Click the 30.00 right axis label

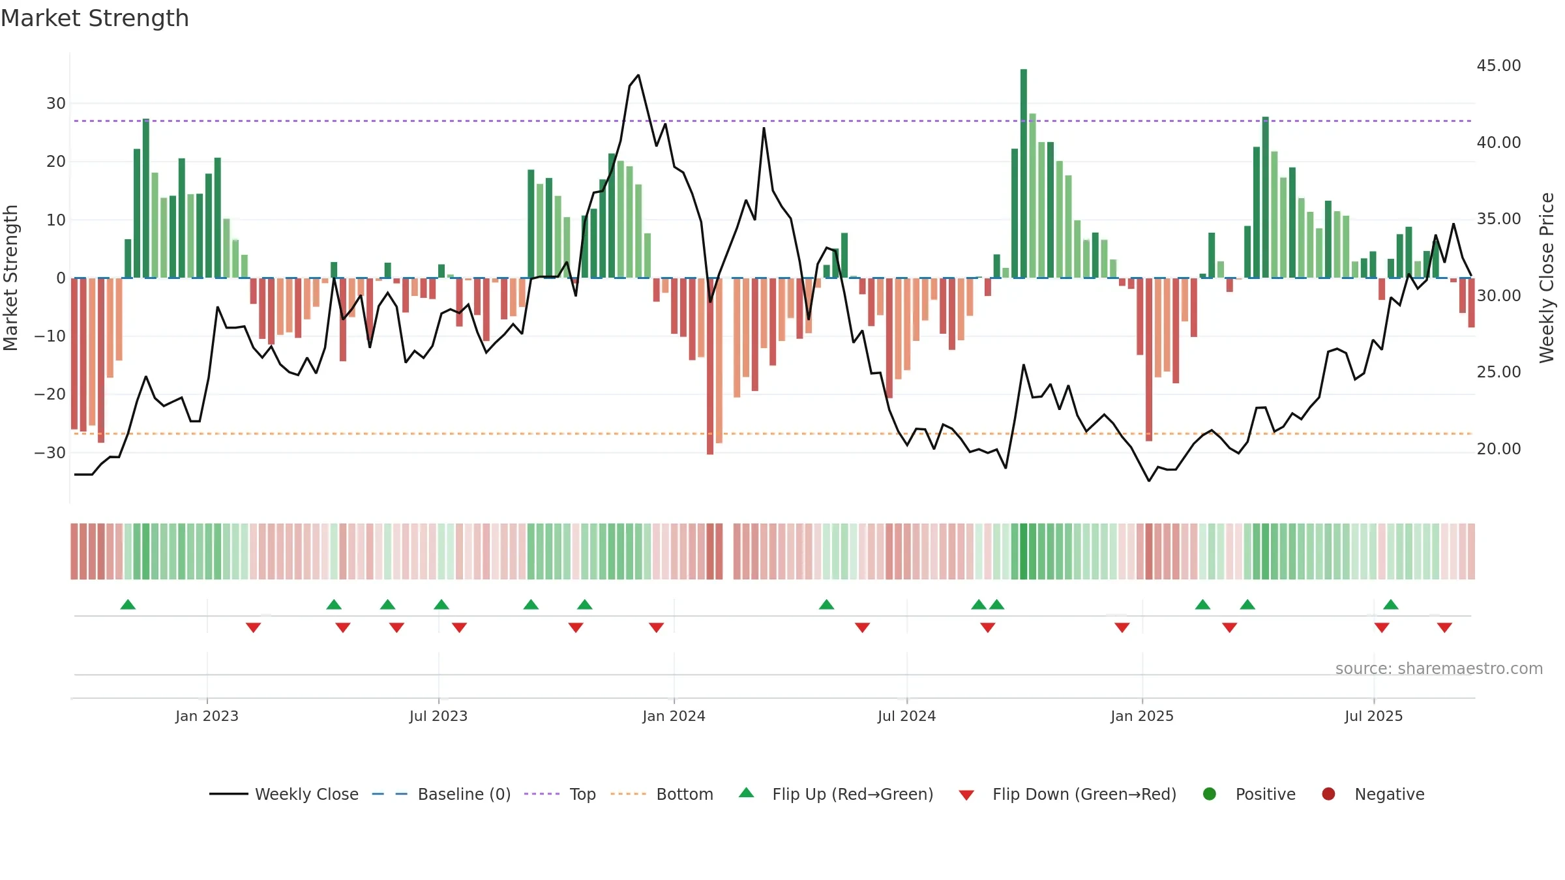(1498, 295)
